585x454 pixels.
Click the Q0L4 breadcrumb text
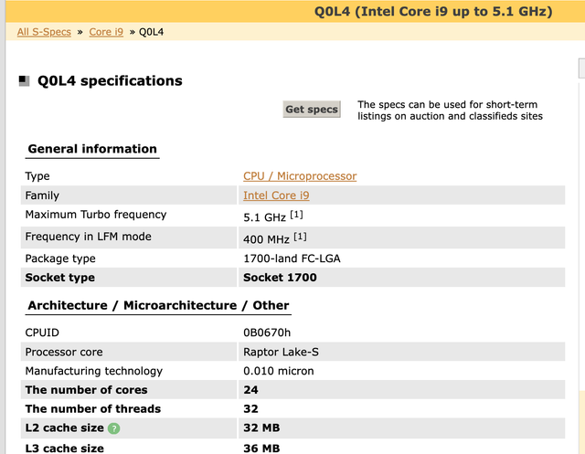[151, 32]
